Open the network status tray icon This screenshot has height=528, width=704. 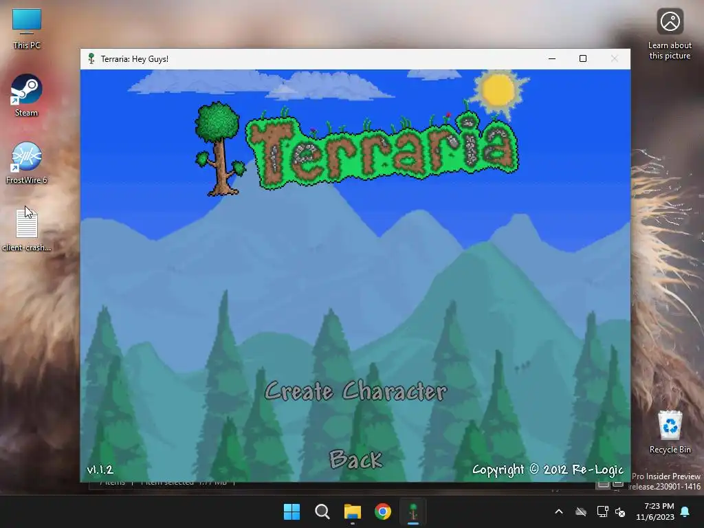[602, 511]
